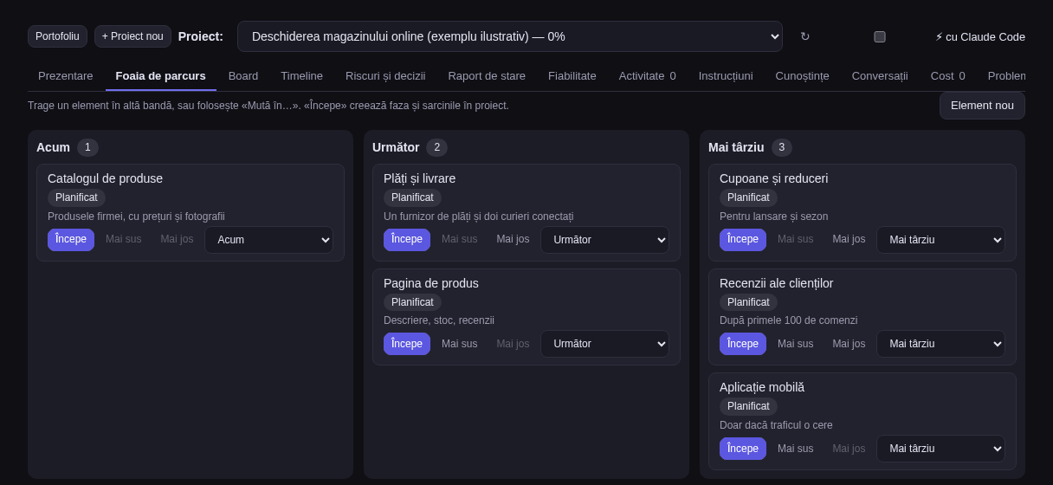Open the Portofoliu view
Image resolution: width=1053 pixels, height=485 pixels.
click(57, 36)
